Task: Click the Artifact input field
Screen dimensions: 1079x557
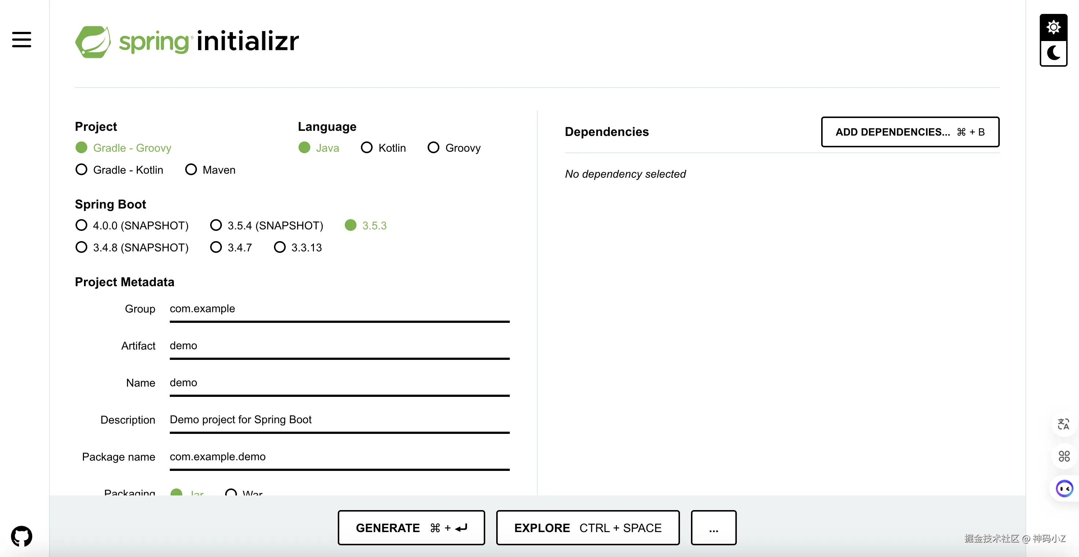Action: (339, 346)
